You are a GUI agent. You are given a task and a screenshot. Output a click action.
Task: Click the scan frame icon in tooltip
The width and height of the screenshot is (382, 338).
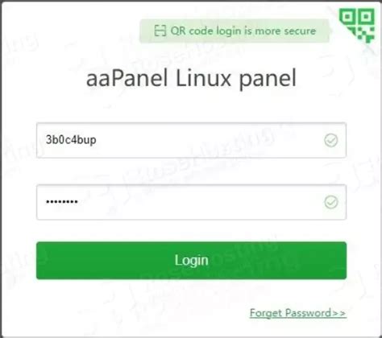coord(160,31)
